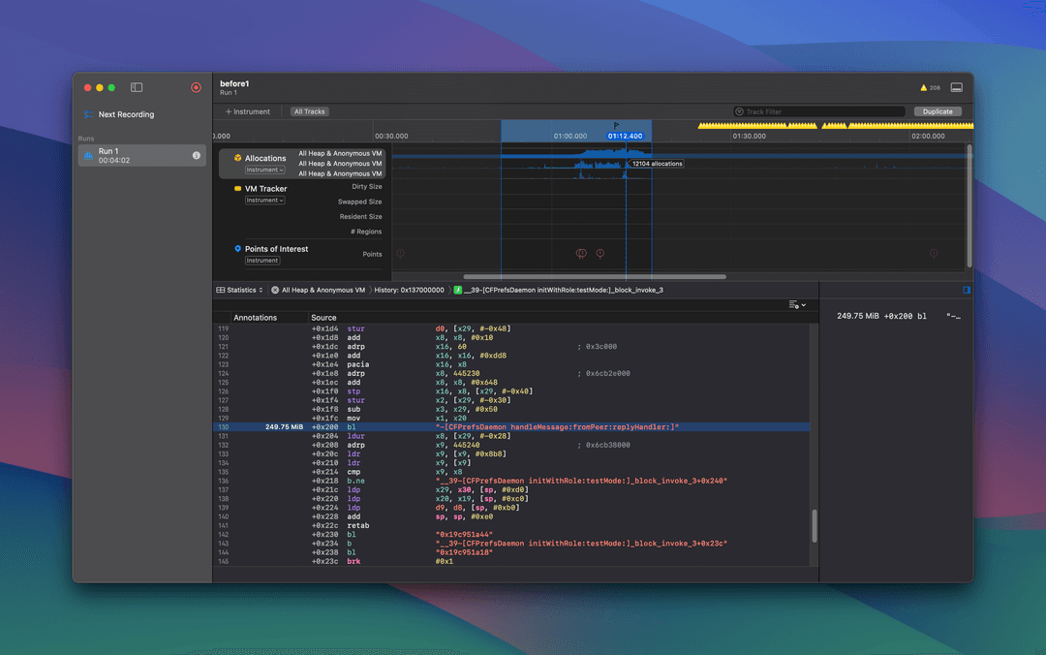1046x655 pixels.
Task: Select All Heap & Anonymous VM breadcrumb
Action: click(x=318, y=290)
